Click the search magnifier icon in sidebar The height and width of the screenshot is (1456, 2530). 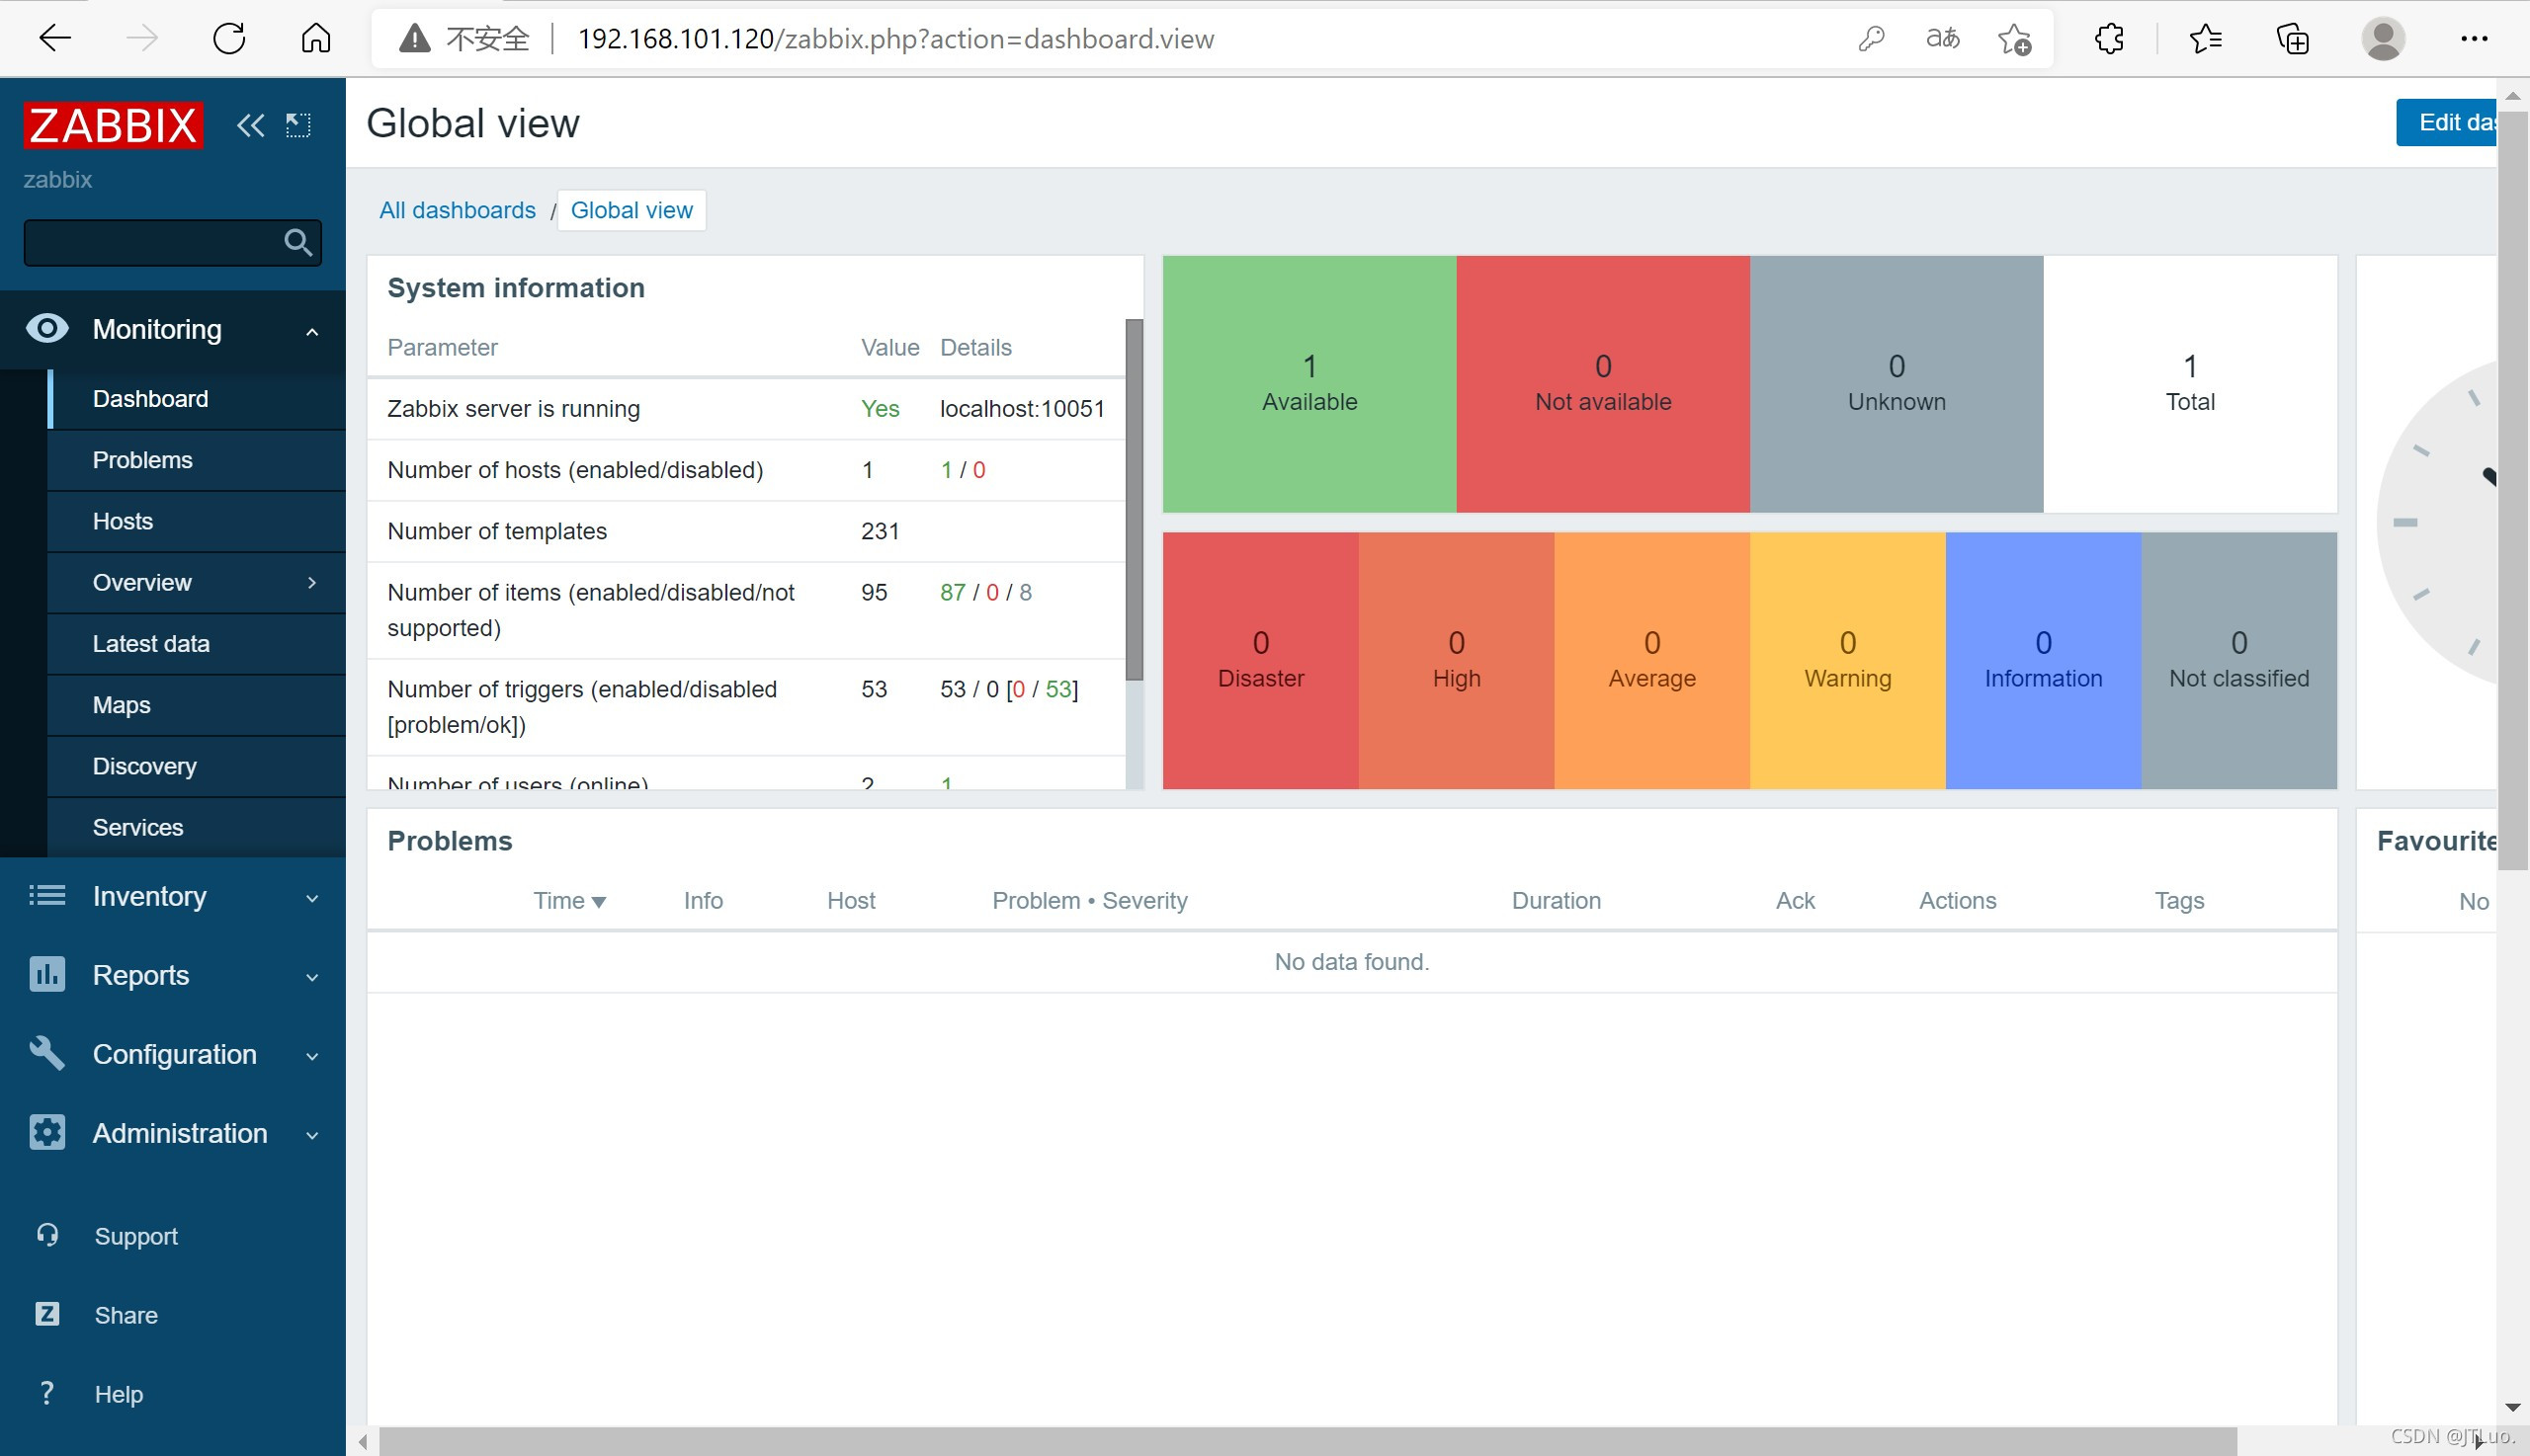[297, 242]
